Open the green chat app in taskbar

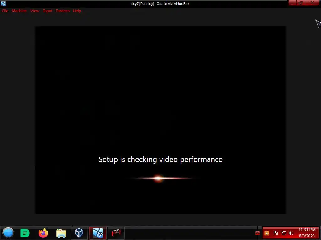click(25, 233)
